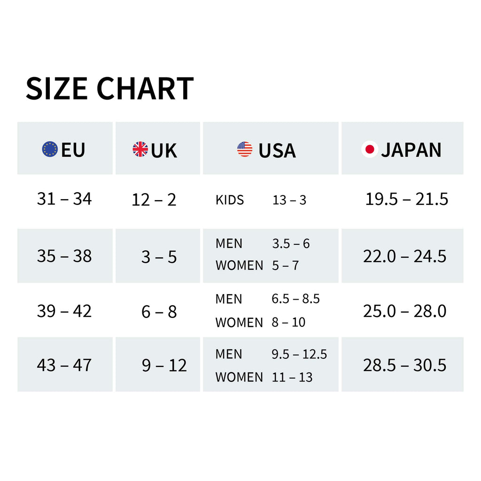Viewport: 481px width, 481px height.
Task: Select EU size range 43 – 47
Action: [64, 365]
